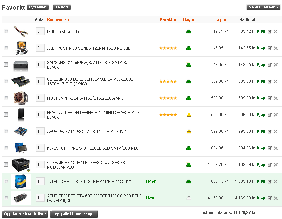Click Legg alle i handlevogn button

[x=74, y=214]
